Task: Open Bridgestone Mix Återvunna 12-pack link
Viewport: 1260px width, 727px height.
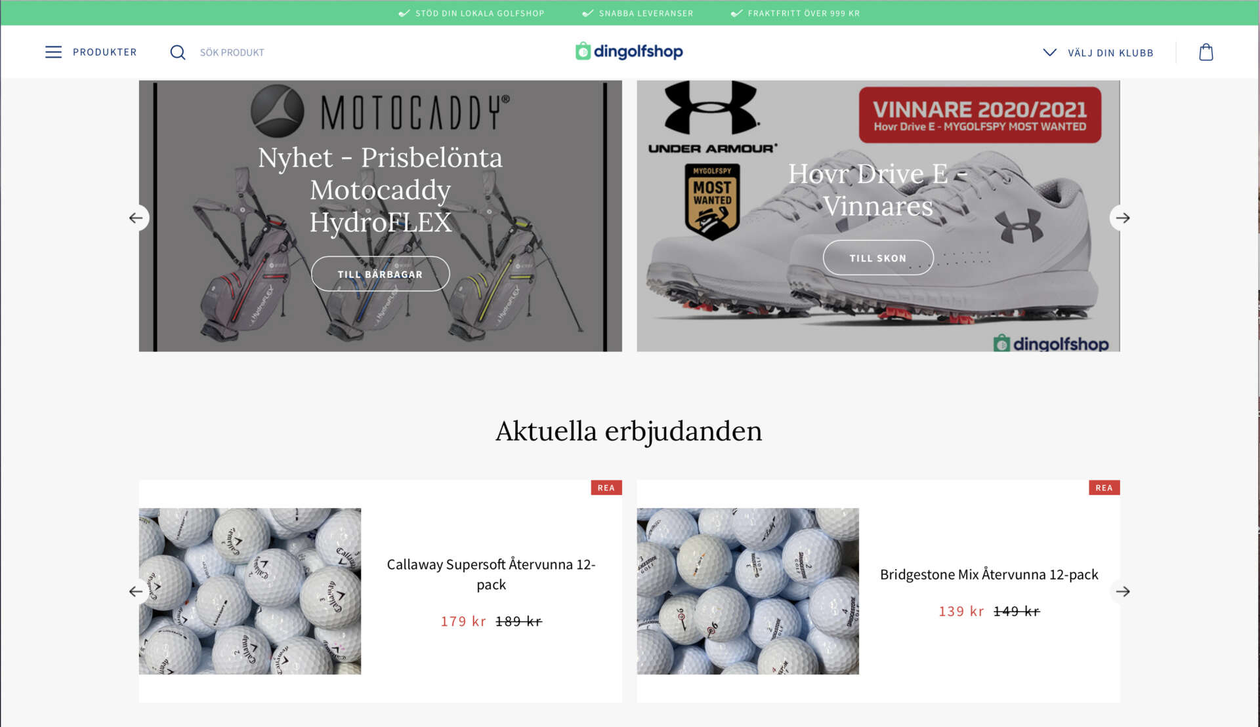Action: pyautogui.click(x=989, y=574)
